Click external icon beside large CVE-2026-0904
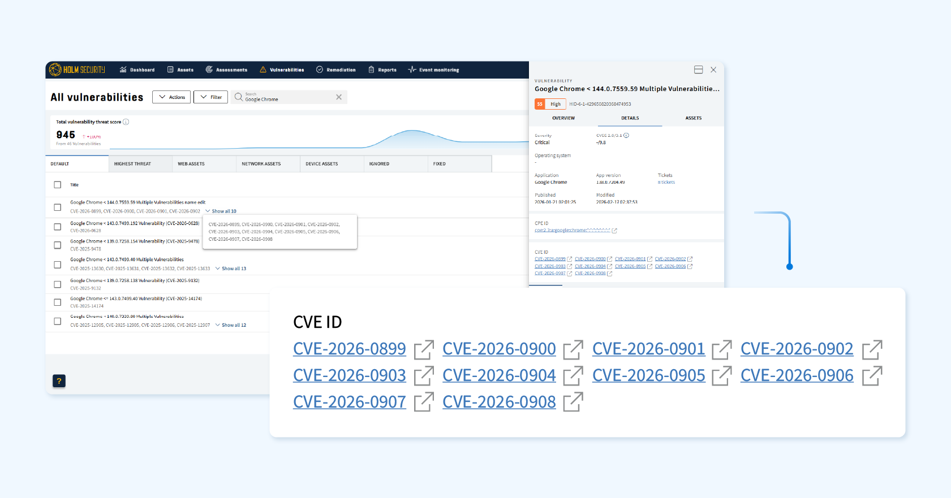951x498 pixels. coord(573,376)
